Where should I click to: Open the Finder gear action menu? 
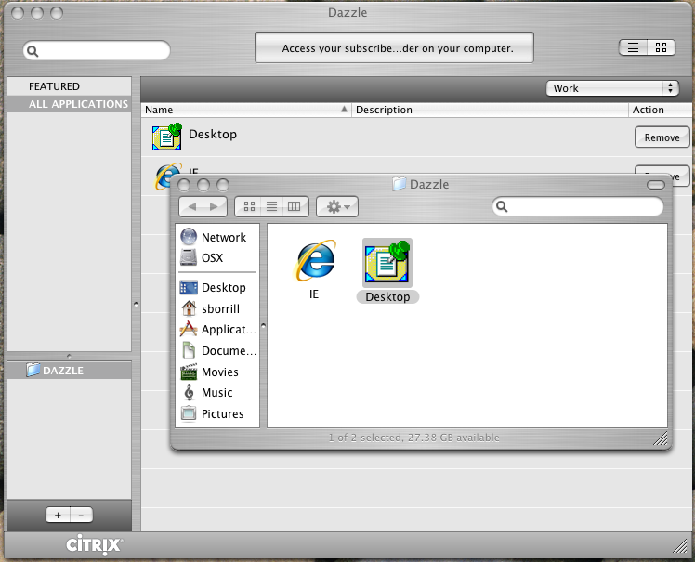[336, 206]
